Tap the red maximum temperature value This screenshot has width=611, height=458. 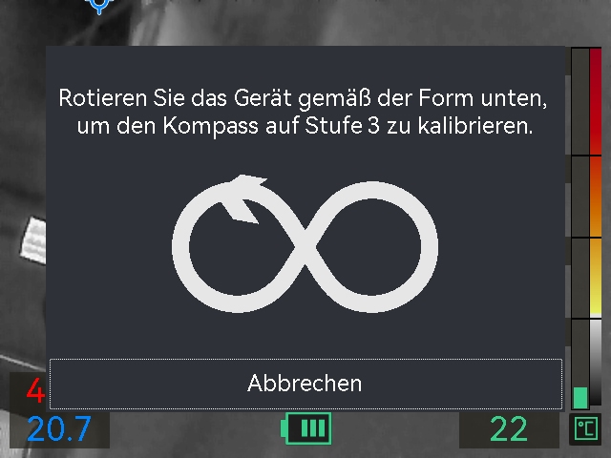35,390
